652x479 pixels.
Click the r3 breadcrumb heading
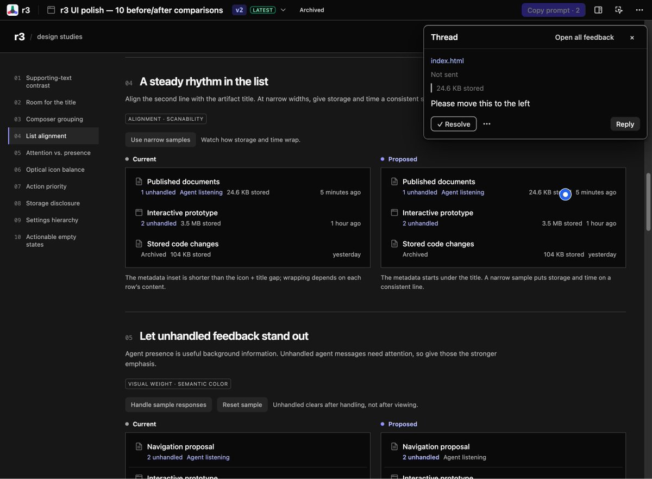20,37
